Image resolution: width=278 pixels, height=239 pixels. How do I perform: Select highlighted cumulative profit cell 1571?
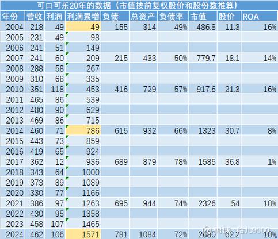tap(83, 234)
